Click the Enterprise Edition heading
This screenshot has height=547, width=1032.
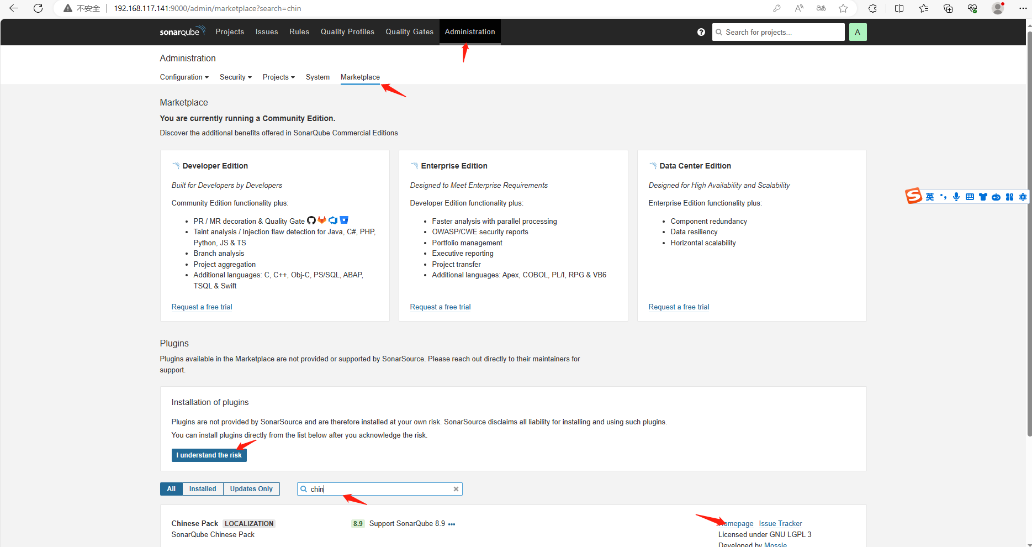click(454, 166)
